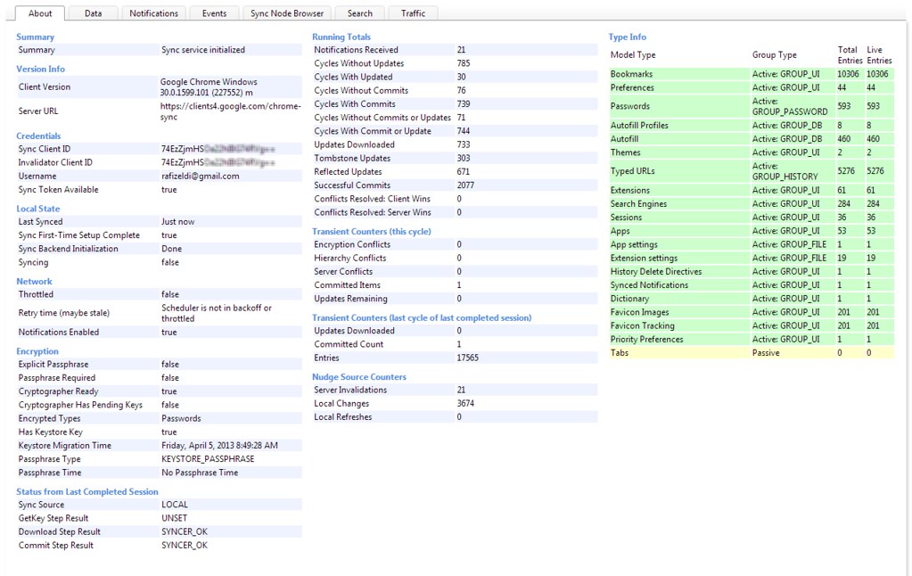The height and width of the screenshot is (576, 912).
Task: Go to the Notifications tab
Action: point(153,13)
